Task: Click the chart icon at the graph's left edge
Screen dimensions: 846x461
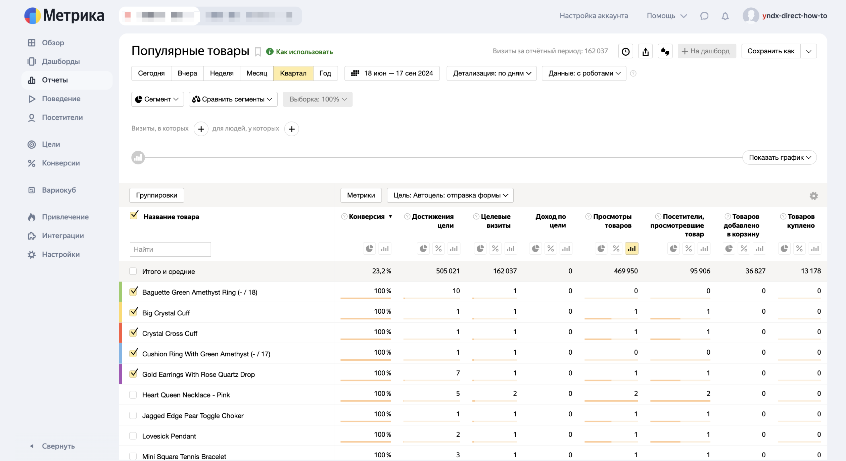Action: pos(138,157)
